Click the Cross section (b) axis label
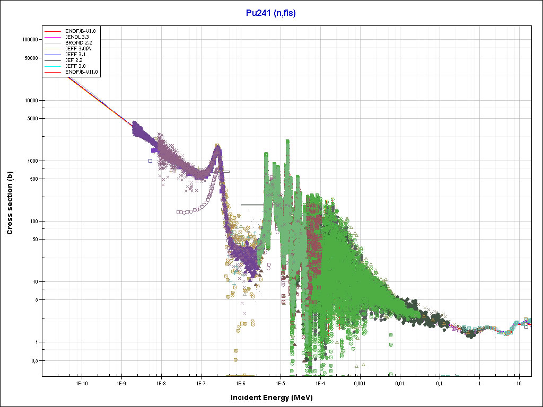This screenshot has height=407, width=543. [x=10, y=203]
